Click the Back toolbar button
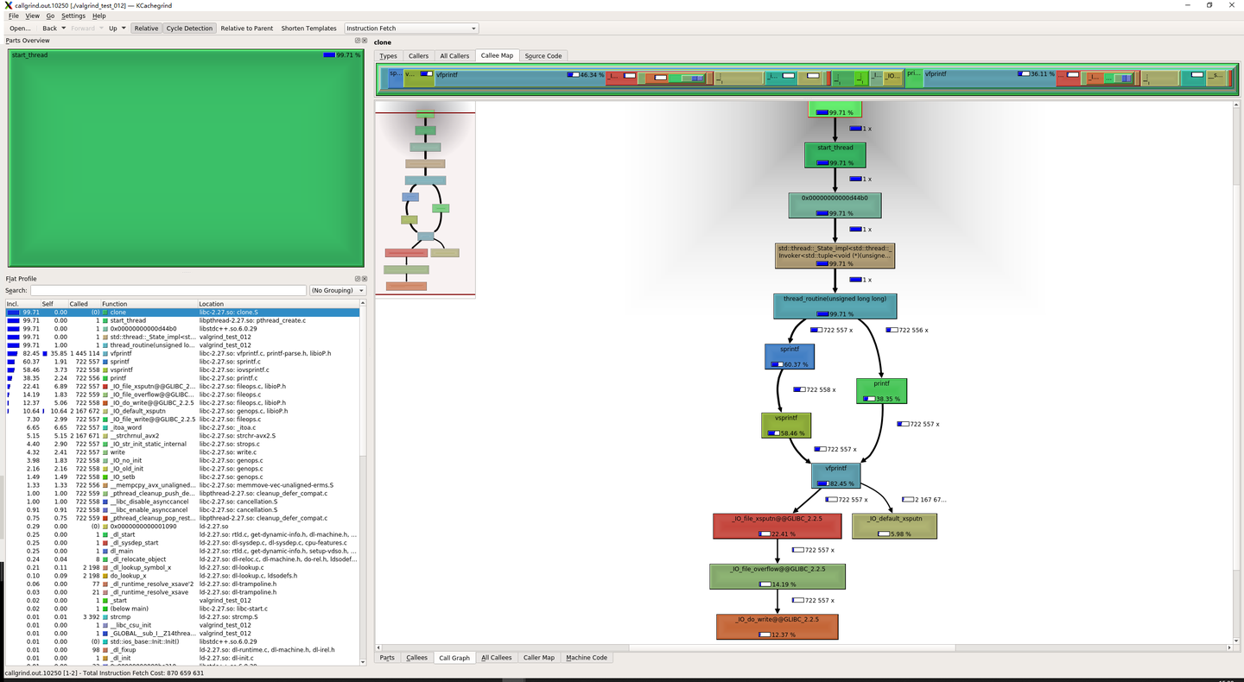 click(49, 28)
